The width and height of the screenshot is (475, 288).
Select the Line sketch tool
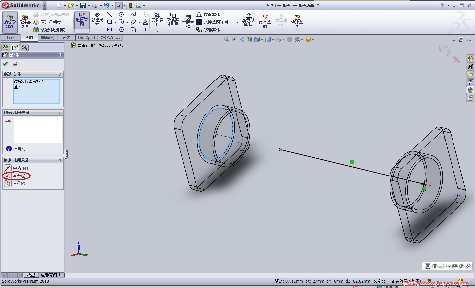pos(109,15)
